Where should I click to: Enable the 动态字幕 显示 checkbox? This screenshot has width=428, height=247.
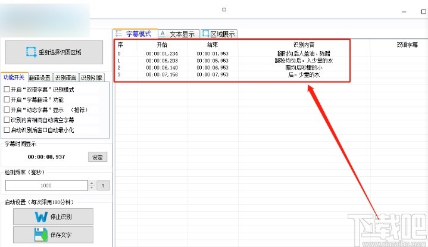click(7, 110)
